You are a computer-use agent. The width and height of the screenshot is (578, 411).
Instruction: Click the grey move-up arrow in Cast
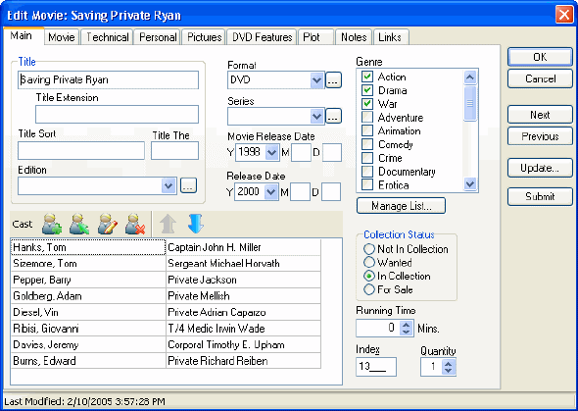click(168, 224)
